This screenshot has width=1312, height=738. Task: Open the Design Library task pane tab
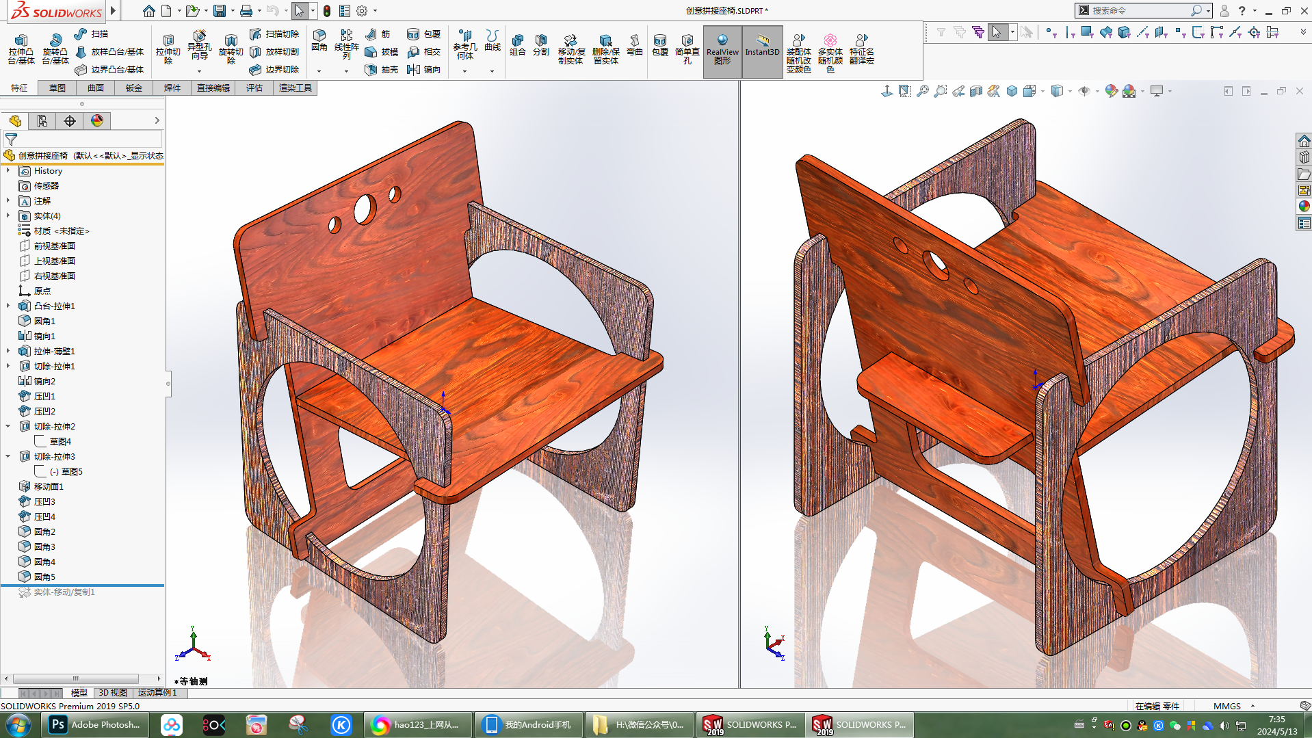click(x=1304, y=157)
